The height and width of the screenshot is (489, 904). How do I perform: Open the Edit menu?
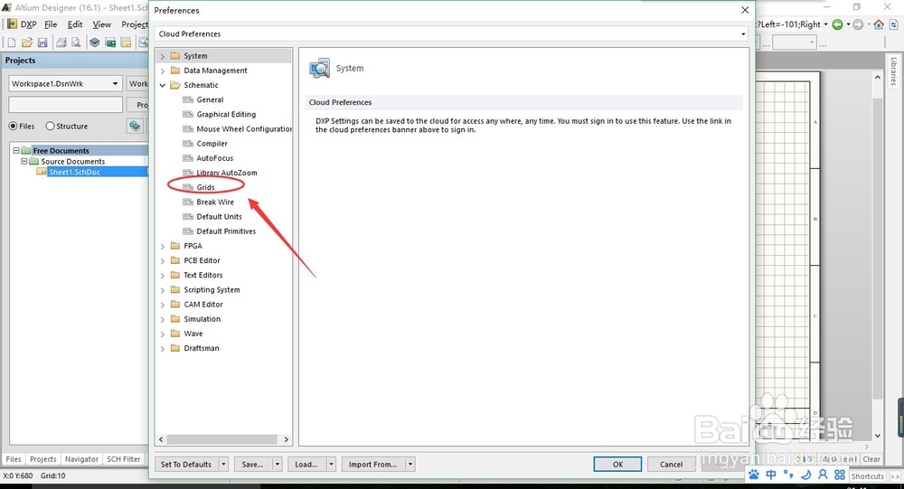pyautogui.click(x=75, y=24)
